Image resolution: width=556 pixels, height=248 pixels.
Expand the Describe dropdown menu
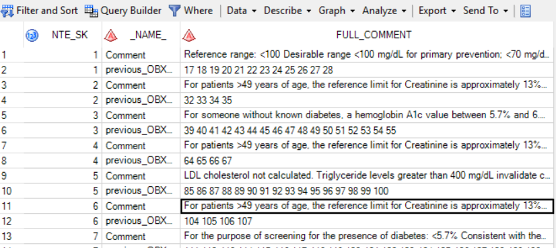point(287,11)
